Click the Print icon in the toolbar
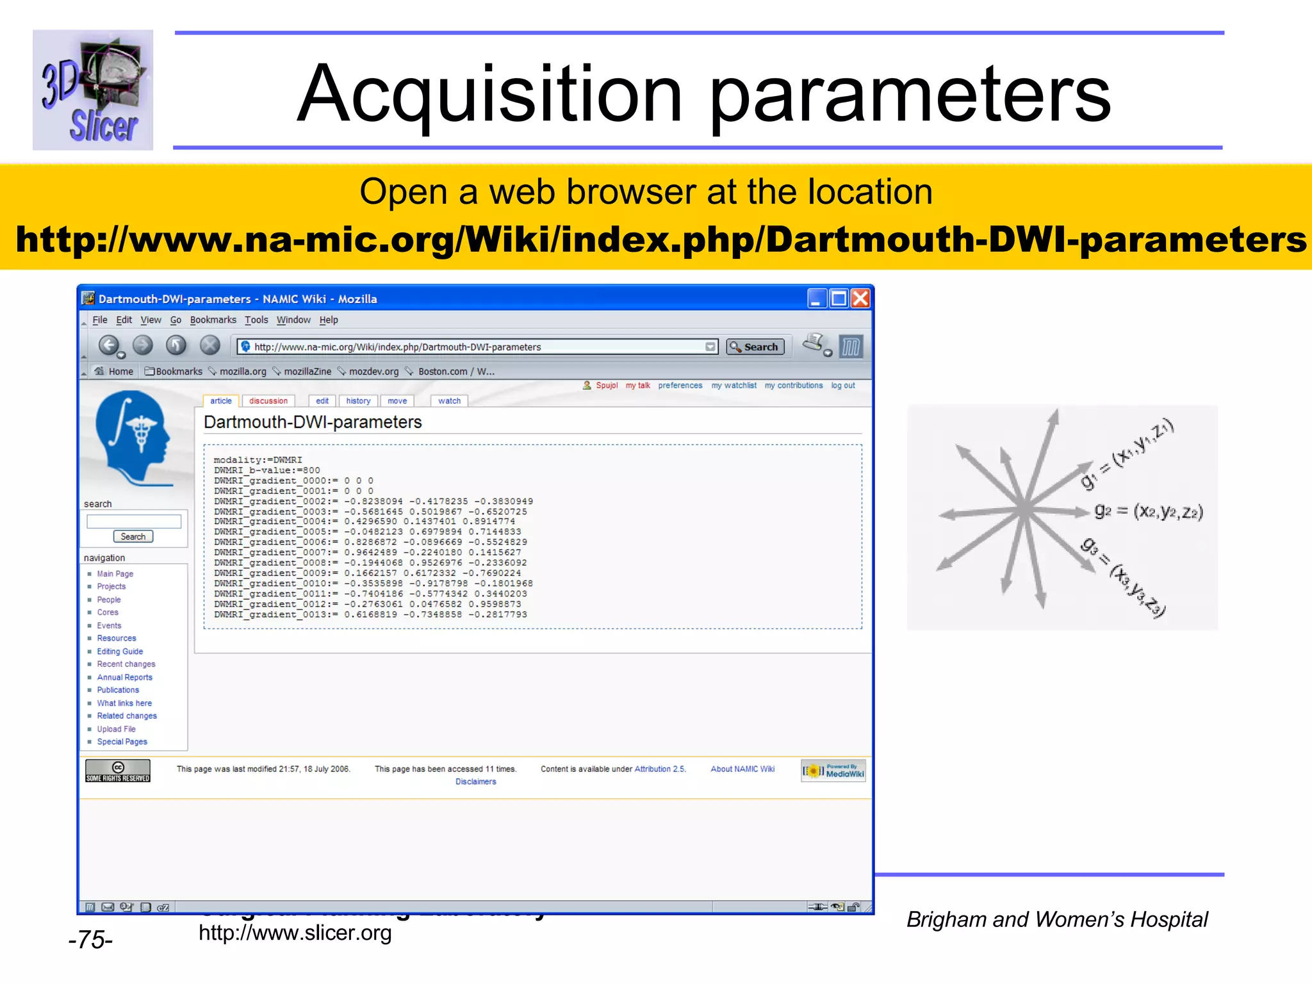The width and height of the screenshot is (1312, 984). (x=814, y=343)
